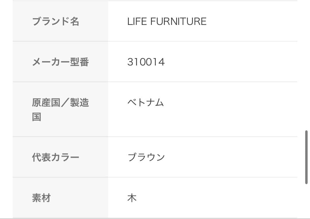Click the カラー text in color label
Viewport: 310px width, 219px height.
click(x=65, y=157)
